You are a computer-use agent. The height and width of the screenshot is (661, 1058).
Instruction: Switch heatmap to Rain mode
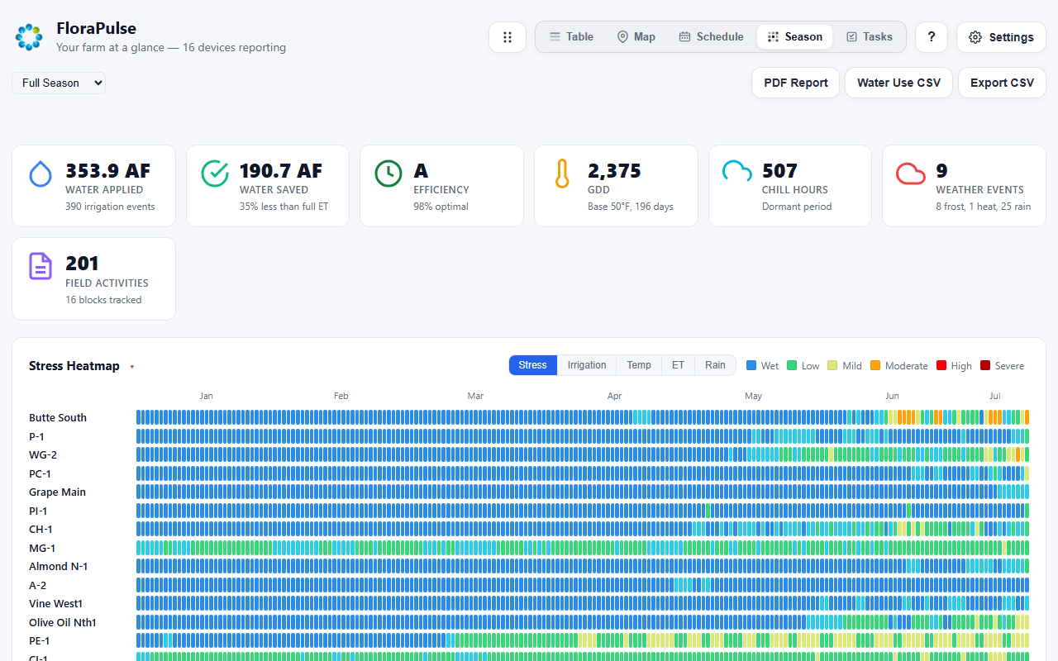(715, 365)
